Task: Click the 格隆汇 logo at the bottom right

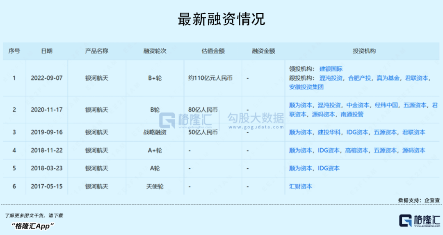Action: (x=420, y=220)
